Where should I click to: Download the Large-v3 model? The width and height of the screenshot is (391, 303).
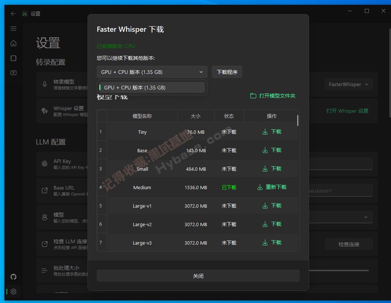pos(272,242)
